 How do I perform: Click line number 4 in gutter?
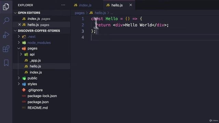pos(83,37)
